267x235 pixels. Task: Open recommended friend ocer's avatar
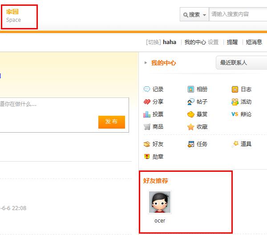point(160,203)
